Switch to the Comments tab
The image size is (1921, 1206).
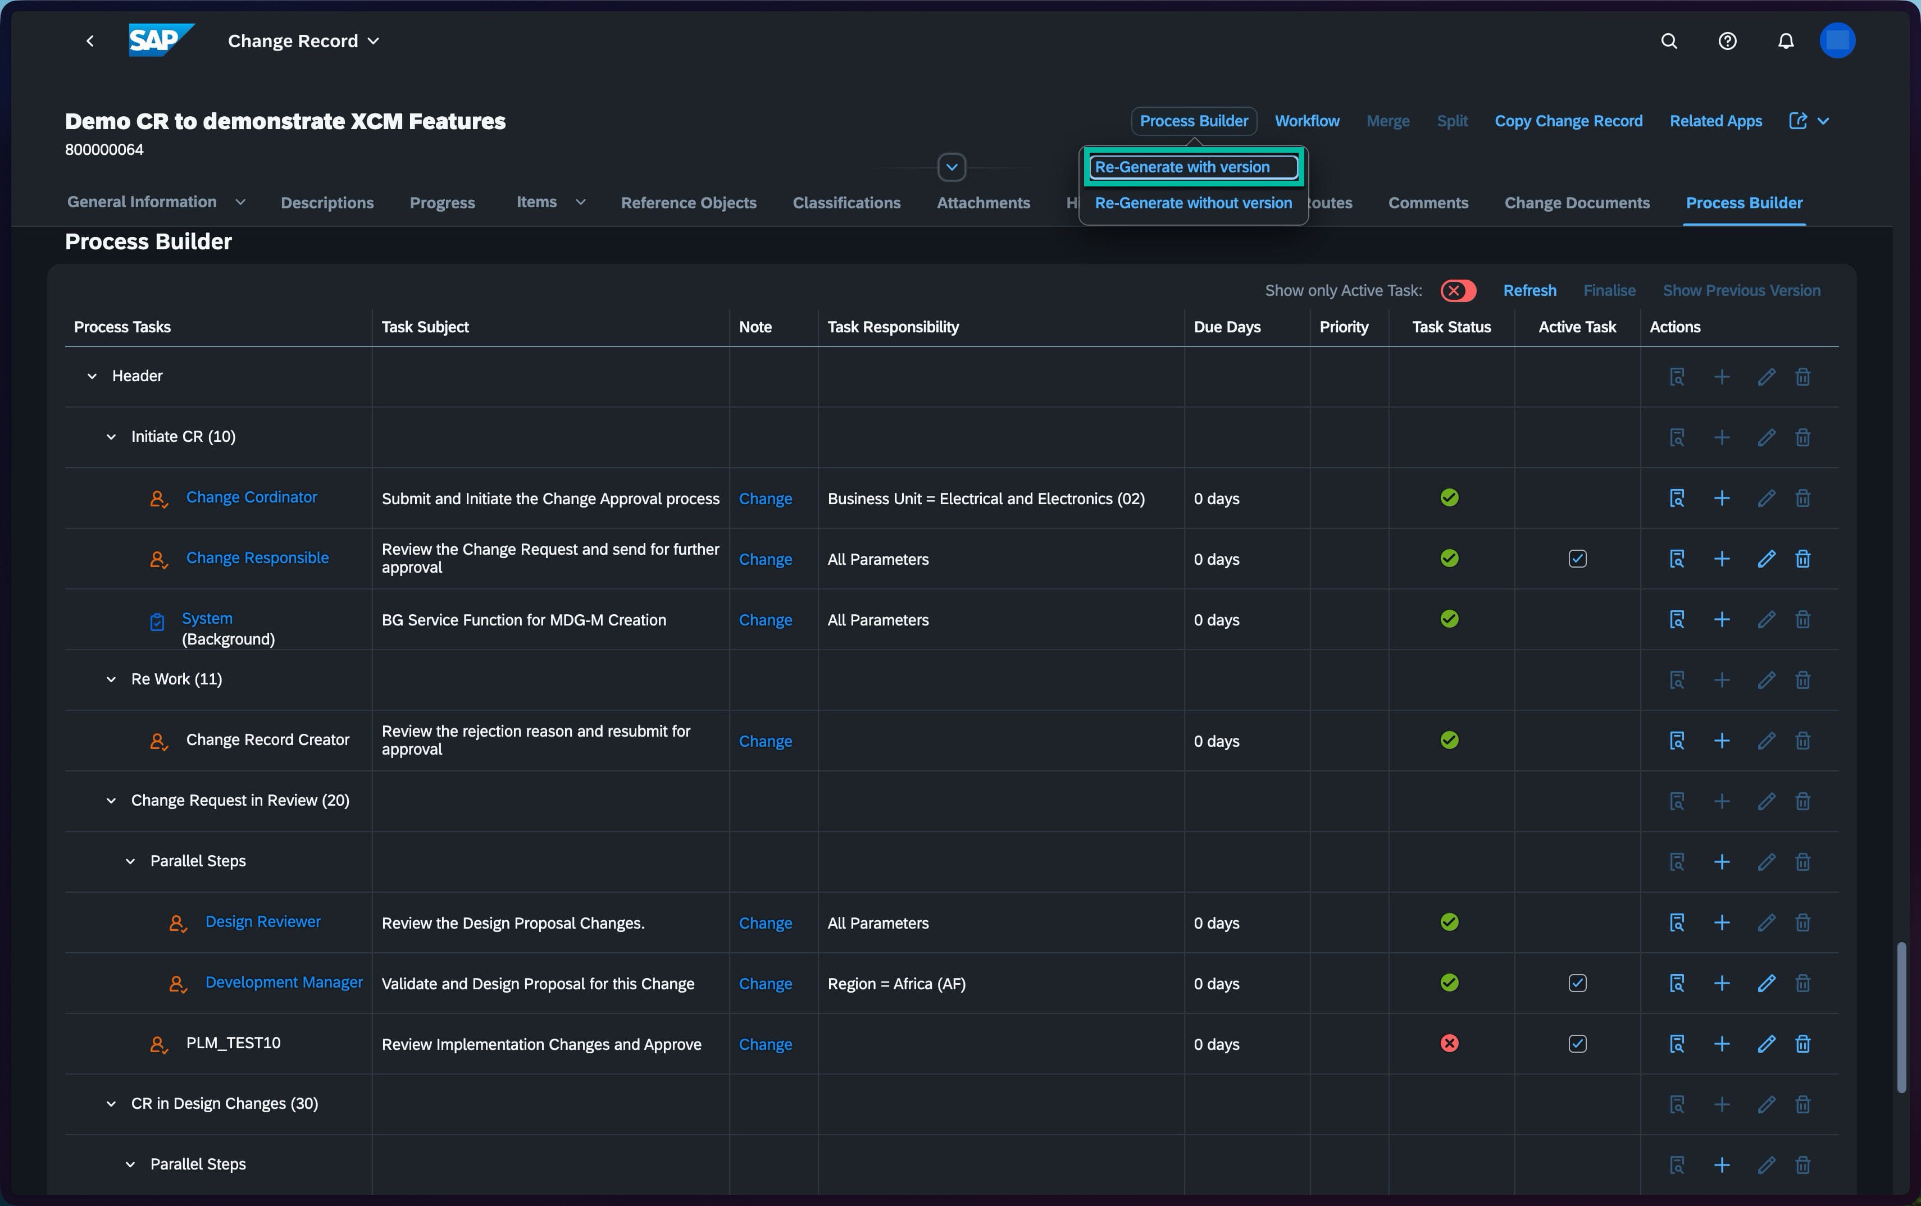pos(1428,203)
